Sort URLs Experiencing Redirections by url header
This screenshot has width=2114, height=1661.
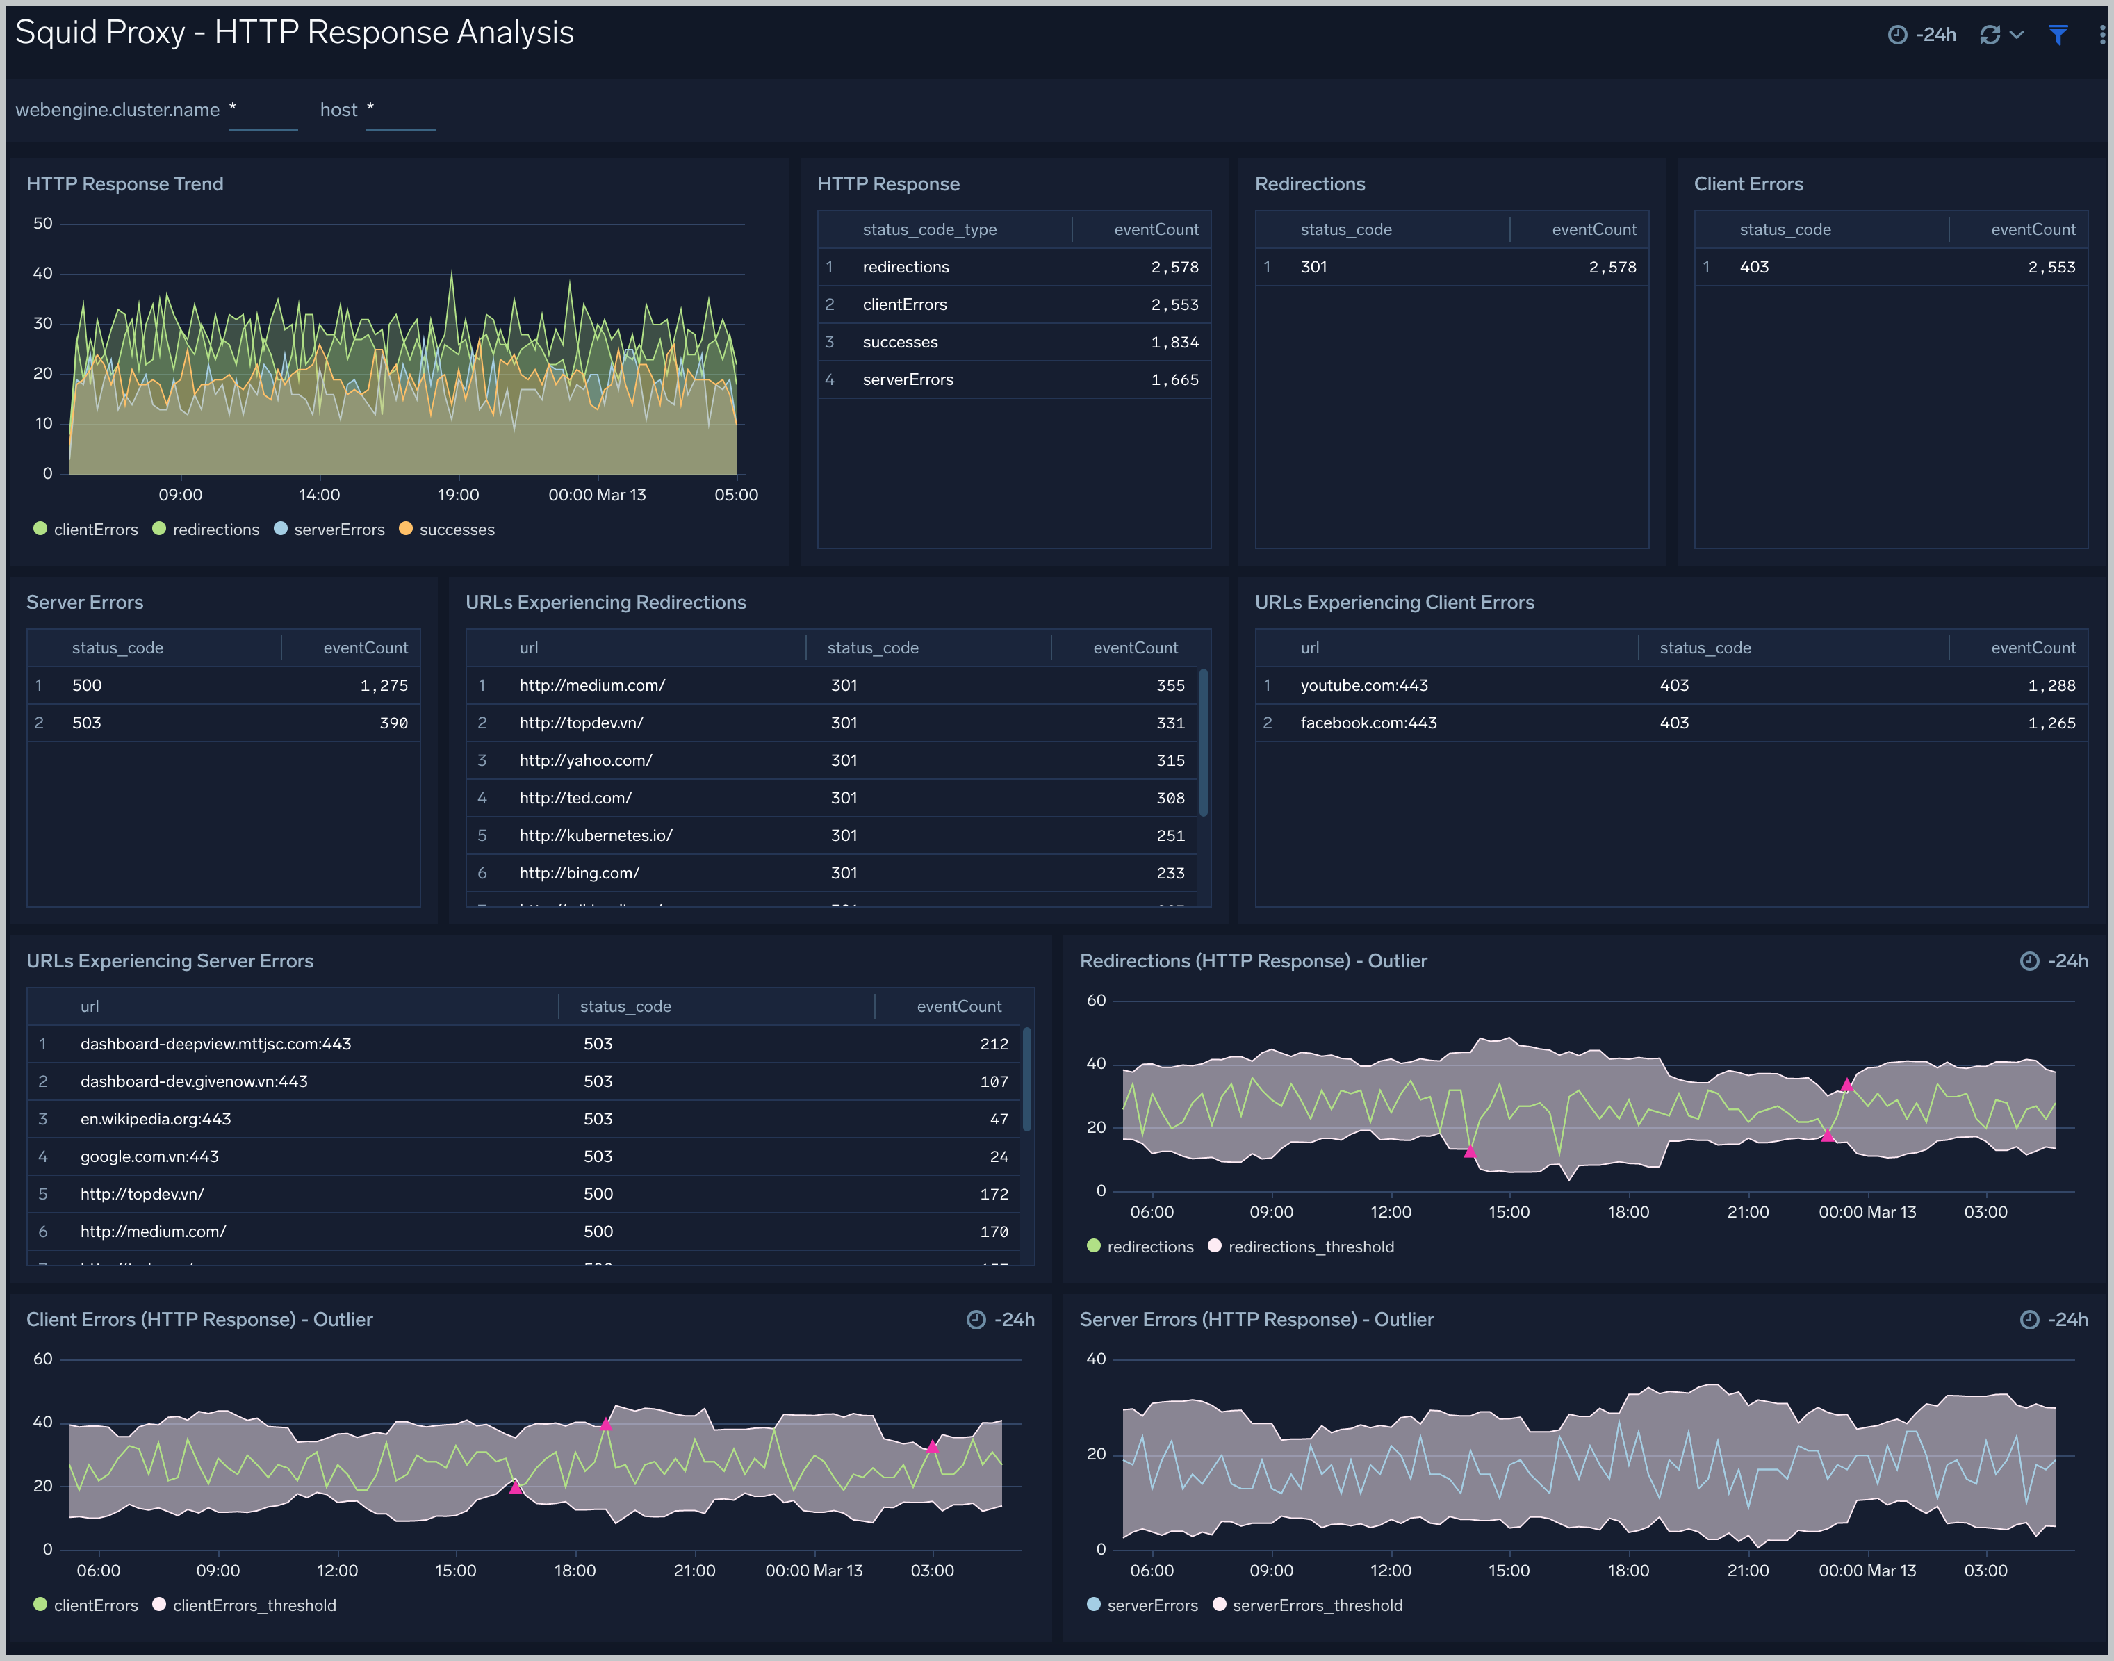528,648
